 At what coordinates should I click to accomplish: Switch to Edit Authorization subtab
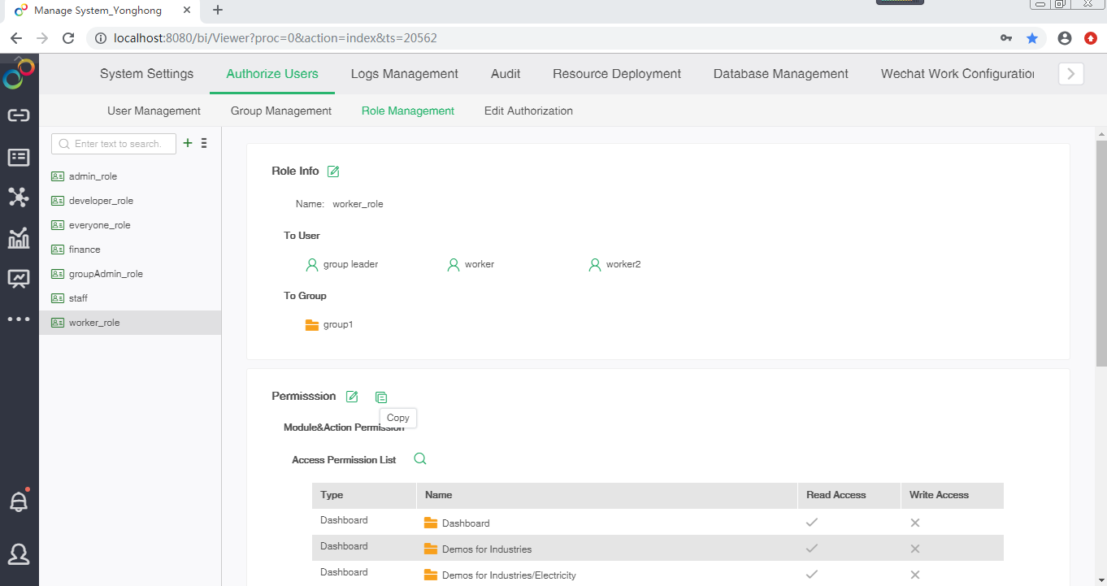(x=528, y=111)
